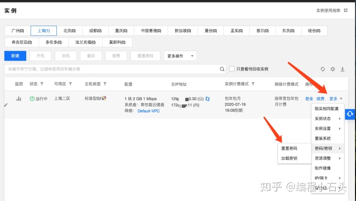Switch to 中国香港(0) region tab
This screenshot has width=356, height=201.
[151, 31]
